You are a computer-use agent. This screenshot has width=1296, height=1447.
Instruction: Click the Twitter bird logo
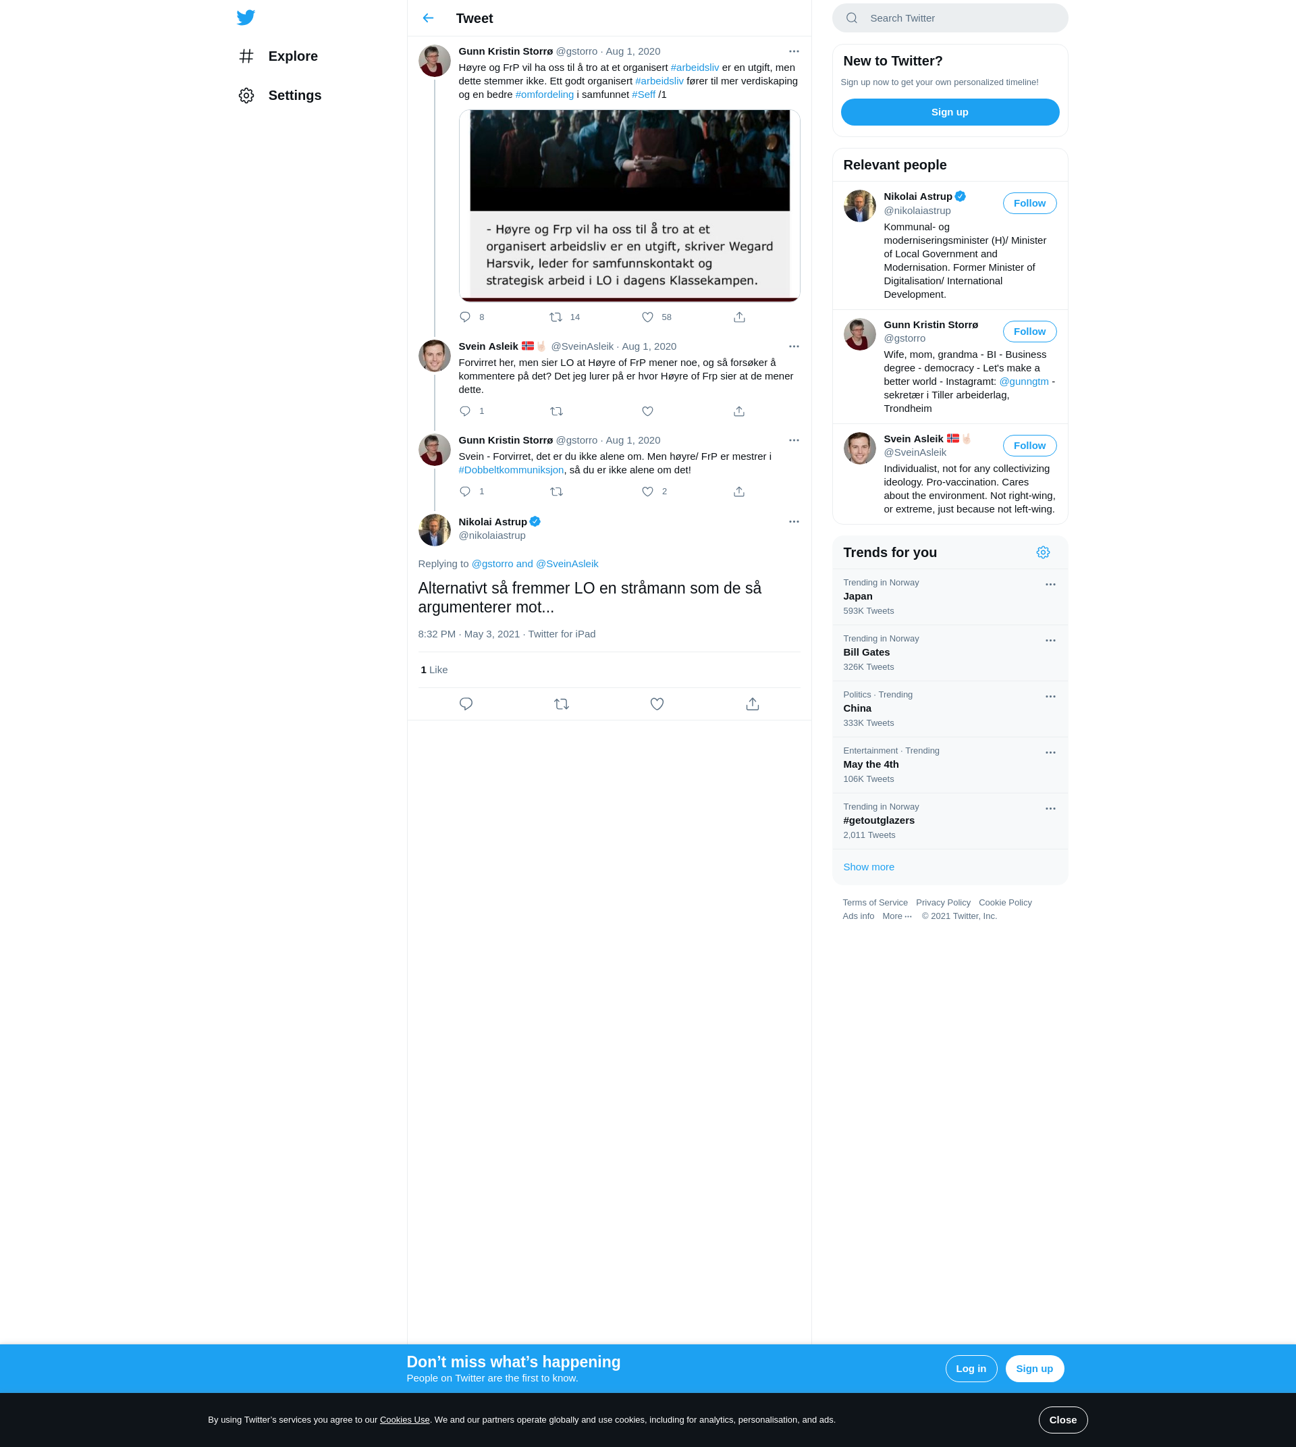coord(246,17)
